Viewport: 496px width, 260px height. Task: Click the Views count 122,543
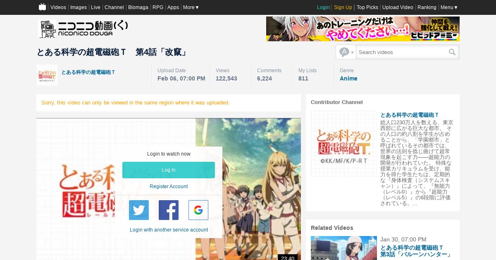tap(227, 78)
